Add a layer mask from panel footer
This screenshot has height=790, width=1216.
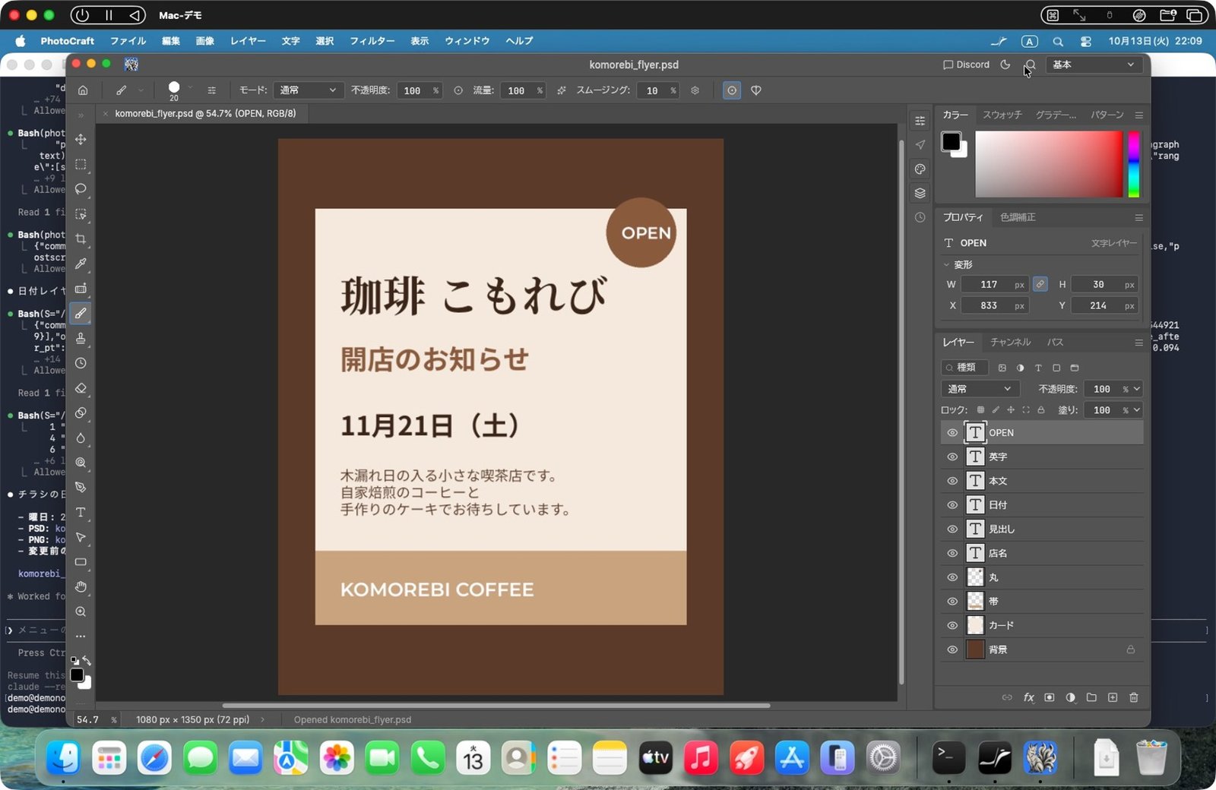1050,697
